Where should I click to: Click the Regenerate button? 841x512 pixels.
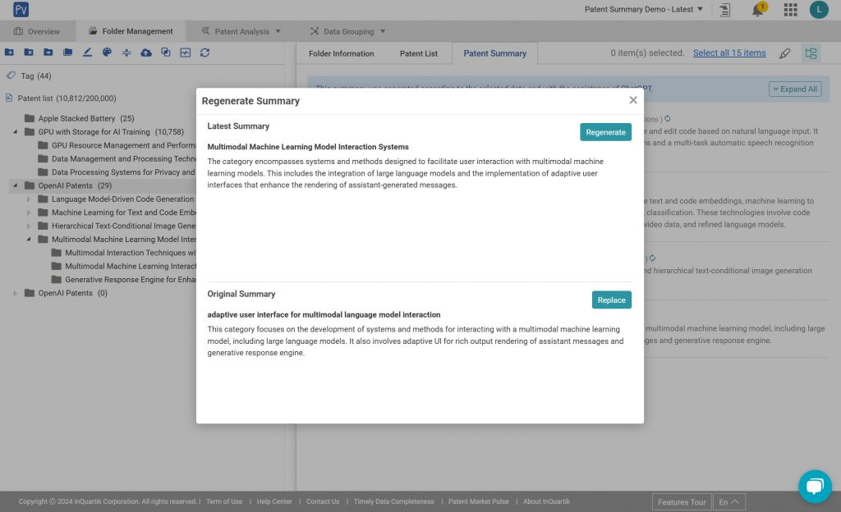605,132
